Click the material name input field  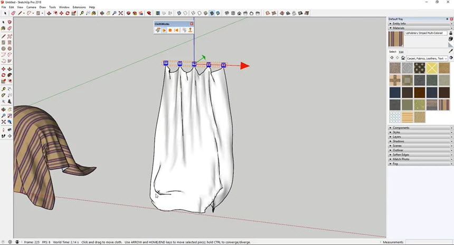click(425, 33)
